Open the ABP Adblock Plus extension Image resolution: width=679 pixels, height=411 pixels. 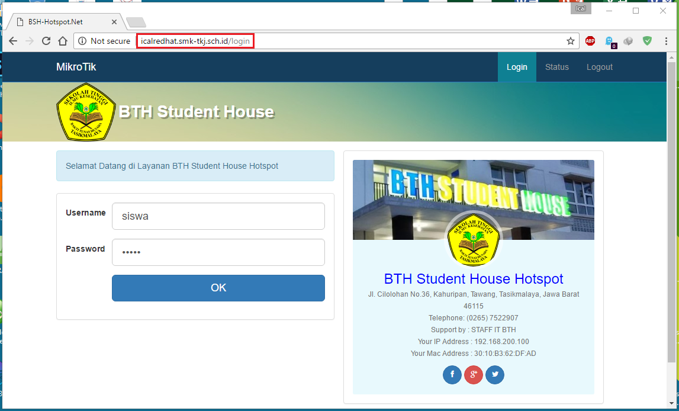click(x=590, y=41)
